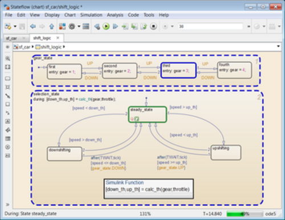The width and height of the screenshot is (285, 220).
Task: Pick the State tool in left palette
Action: tap(7, 79)
